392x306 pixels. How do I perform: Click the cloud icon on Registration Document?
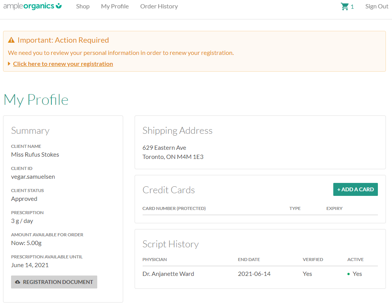[x=18, y=282]
